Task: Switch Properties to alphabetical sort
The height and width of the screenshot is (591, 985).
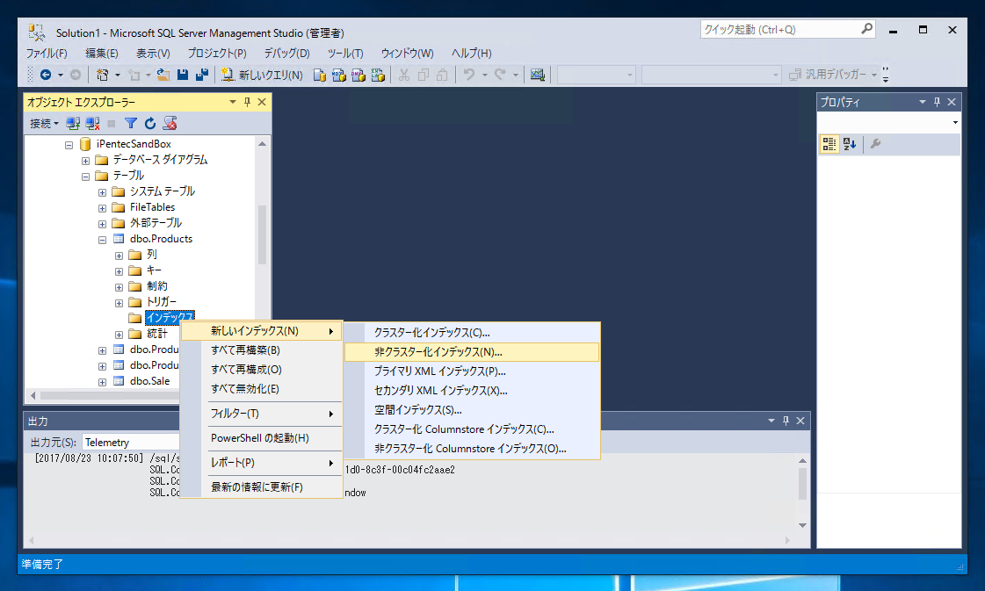Action: [850, 144]
